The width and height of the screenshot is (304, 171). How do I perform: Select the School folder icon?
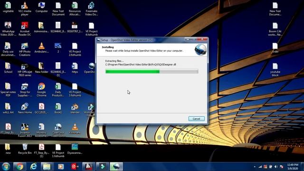8,68
